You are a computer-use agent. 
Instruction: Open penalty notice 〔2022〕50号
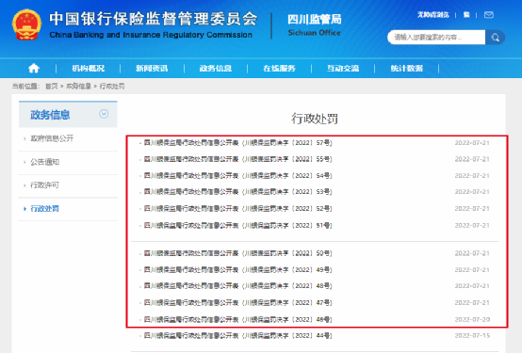(x=238, y=253)
